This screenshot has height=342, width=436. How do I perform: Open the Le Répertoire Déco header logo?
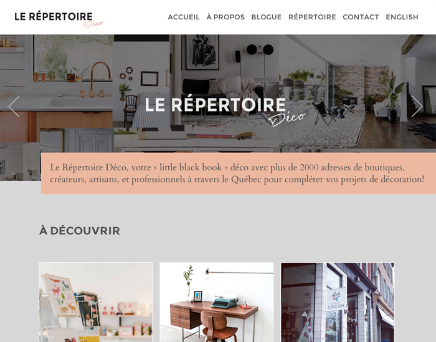[x=59, y=19]
